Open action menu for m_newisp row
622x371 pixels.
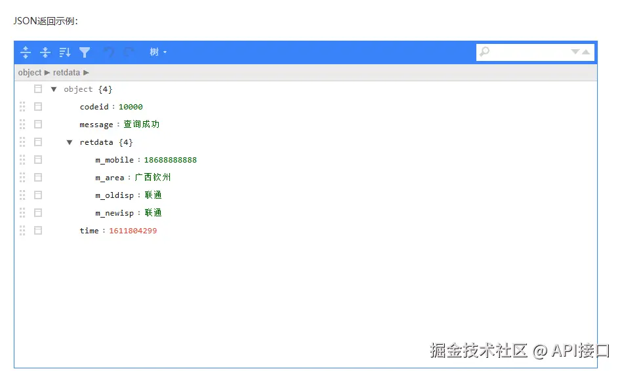[x=38, y=213]
